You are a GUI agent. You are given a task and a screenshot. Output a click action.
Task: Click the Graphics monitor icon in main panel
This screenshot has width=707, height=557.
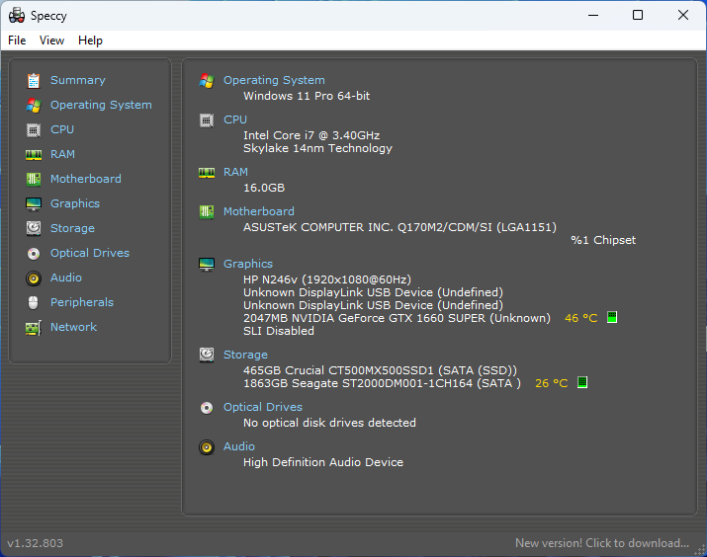point(207,265)
